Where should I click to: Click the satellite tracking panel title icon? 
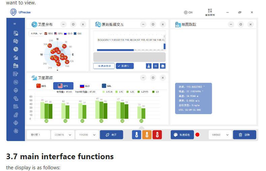[x=34, y=78]
